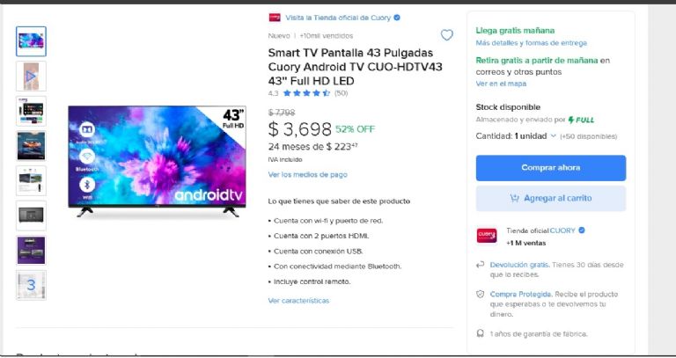Click the main TV product image
The image size is (676, 358).
(x=158, y=160)
